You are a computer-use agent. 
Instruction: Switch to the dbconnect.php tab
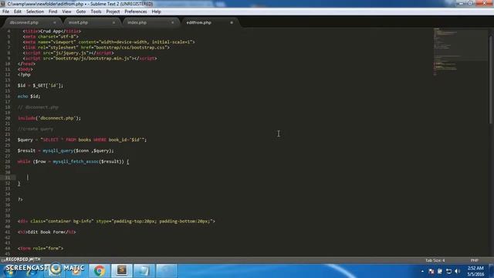point(24,22)
